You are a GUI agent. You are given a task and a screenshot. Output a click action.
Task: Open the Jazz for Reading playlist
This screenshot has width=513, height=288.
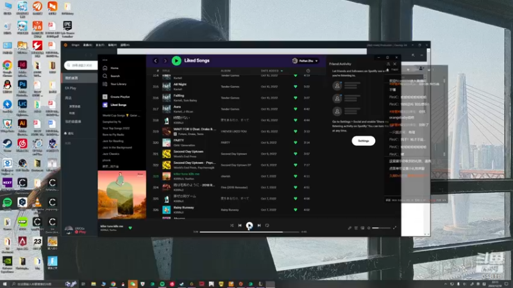point(113,141)
